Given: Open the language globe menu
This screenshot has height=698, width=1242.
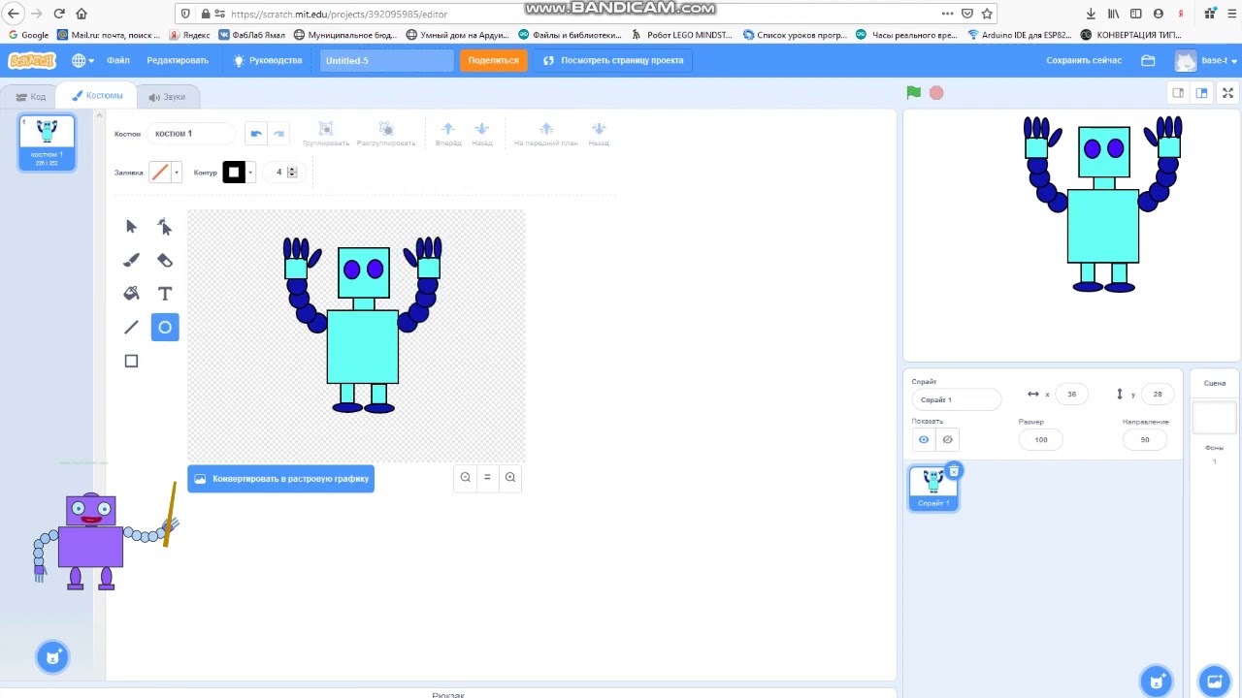Looking at the screenshot, I should [82, 60].
